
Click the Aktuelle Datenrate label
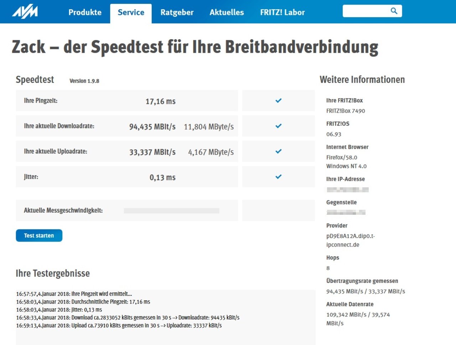(x=350, y=304)
